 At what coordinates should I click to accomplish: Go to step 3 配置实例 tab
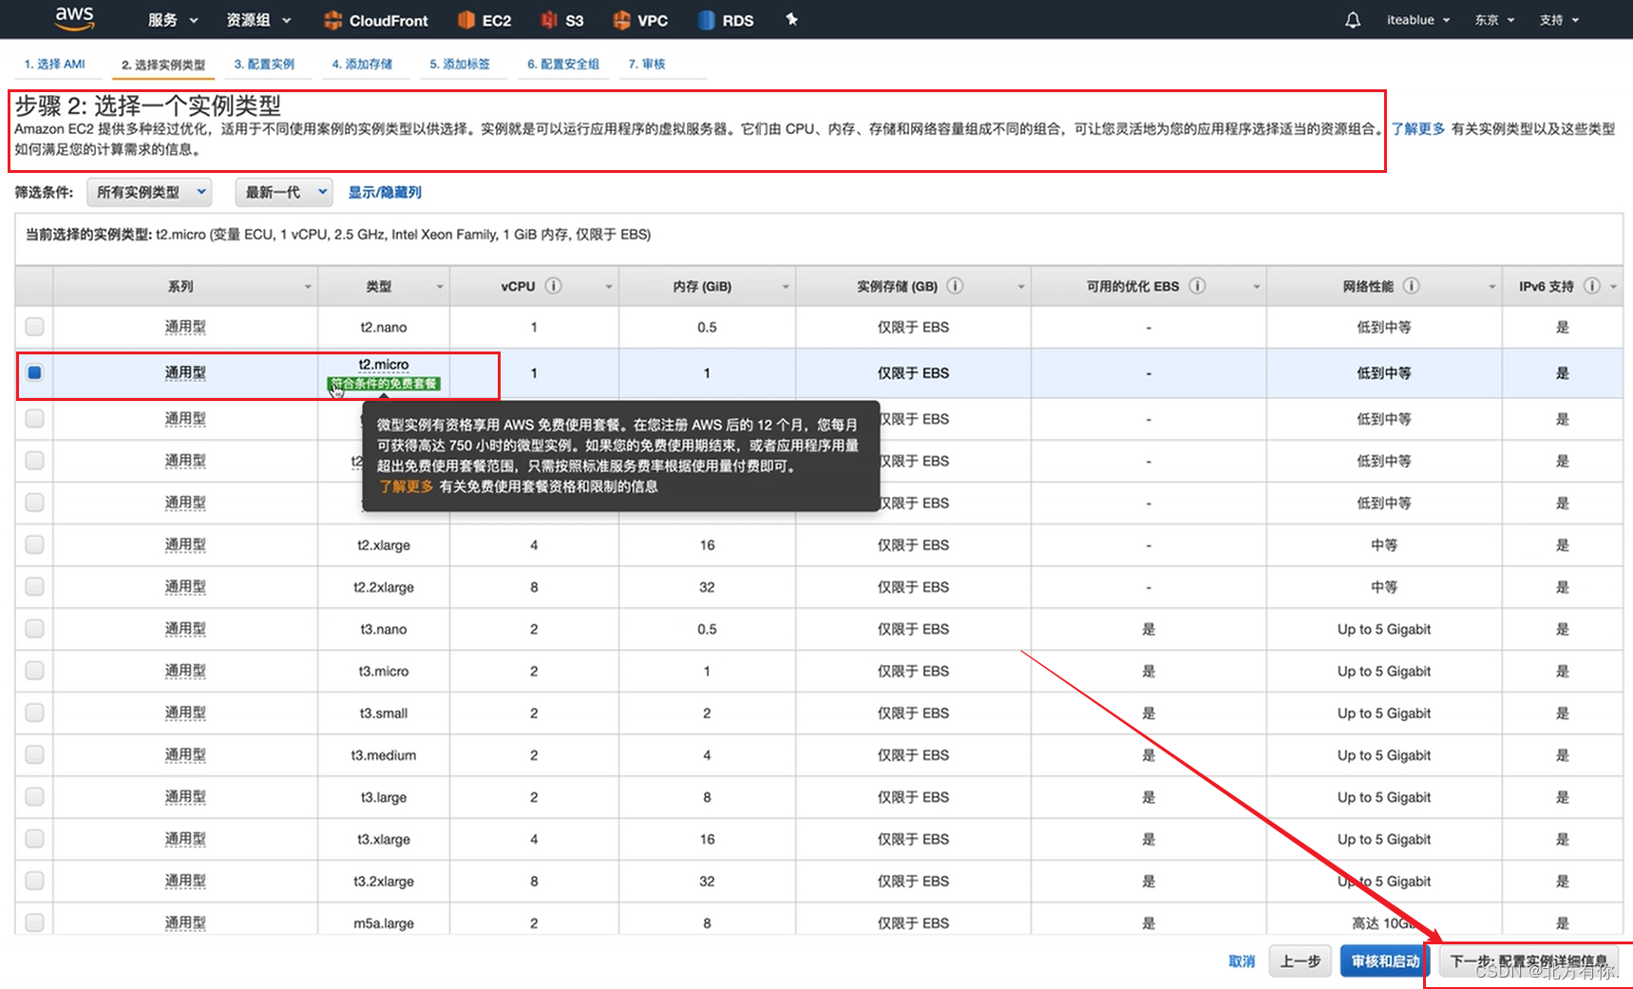[264, 64]
